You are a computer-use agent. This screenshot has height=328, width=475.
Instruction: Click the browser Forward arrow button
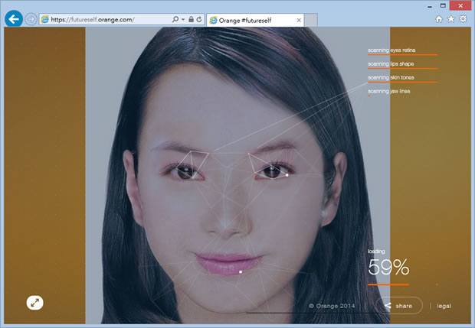pos(31,19)
